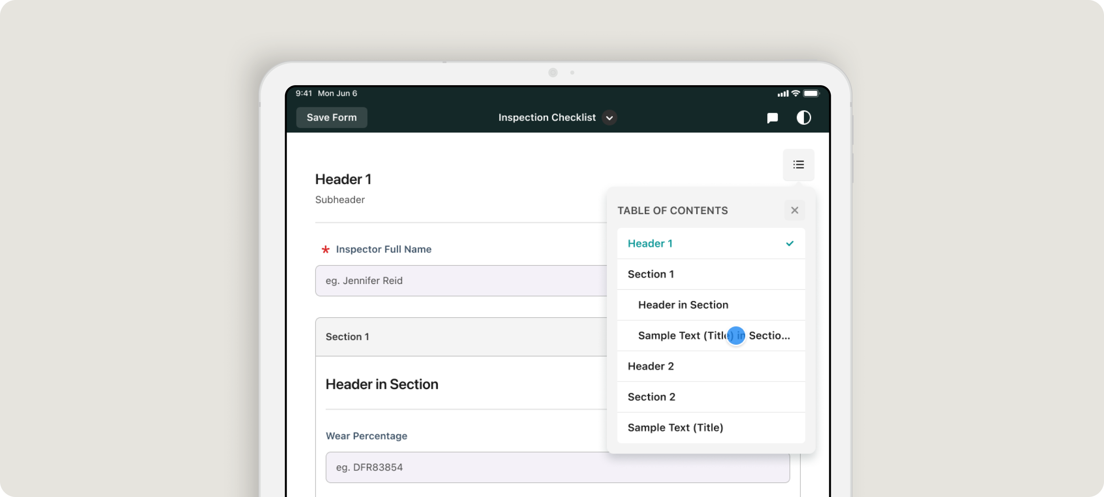Tap the battery icon in status bar
The height and width of the screenshot is (497, 1104).
click(x=811, y=93)
